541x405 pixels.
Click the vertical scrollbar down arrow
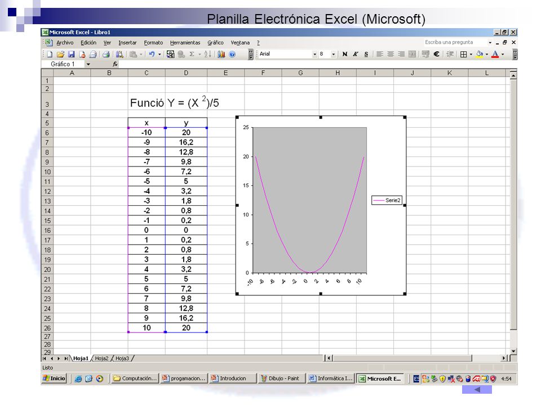click(513, 351)
